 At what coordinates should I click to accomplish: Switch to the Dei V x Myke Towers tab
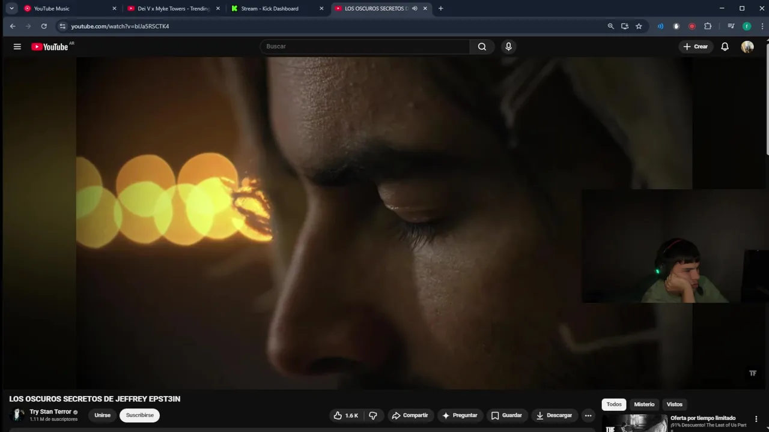[174, 8]
